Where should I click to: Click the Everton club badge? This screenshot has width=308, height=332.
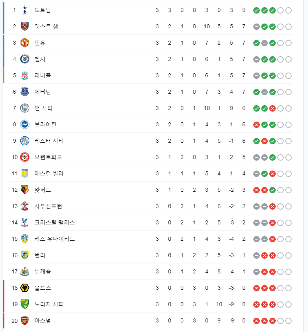pos(25,92)
